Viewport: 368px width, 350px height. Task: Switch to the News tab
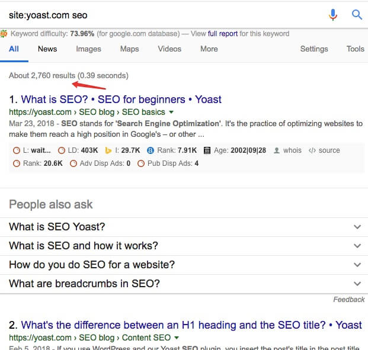click(x=47, y=49)
